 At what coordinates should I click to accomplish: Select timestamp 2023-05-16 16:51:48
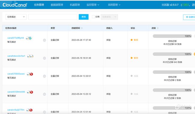[x=81, y=58]
